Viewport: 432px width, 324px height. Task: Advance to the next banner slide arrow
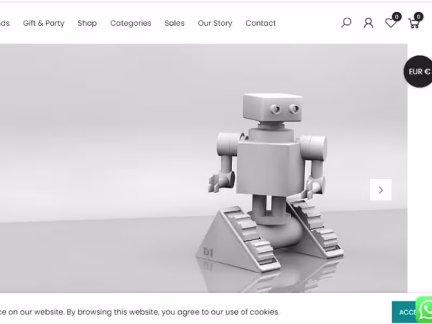point(381,190)
